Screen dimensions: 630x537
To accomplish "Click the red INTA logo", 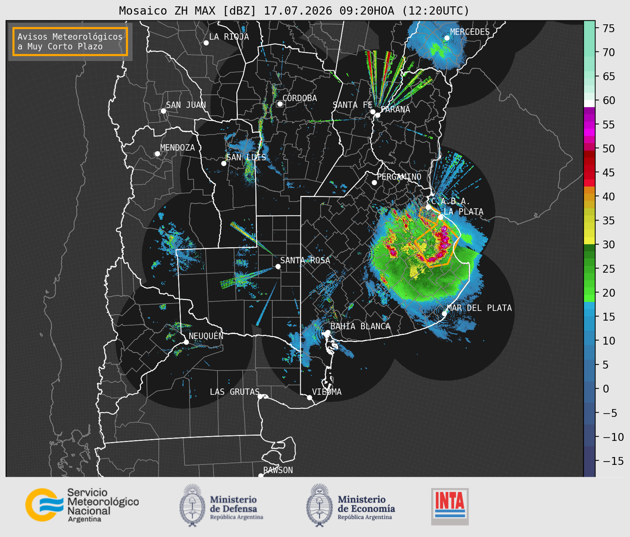I will click(x=450, y=507).
